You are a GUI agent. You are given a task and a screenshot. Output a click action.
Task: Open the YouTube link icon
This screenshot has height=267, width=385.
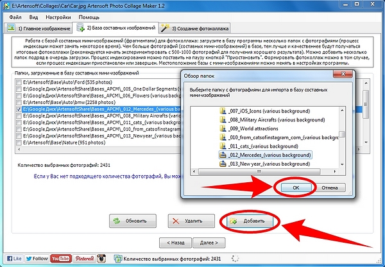coord(61,259)
